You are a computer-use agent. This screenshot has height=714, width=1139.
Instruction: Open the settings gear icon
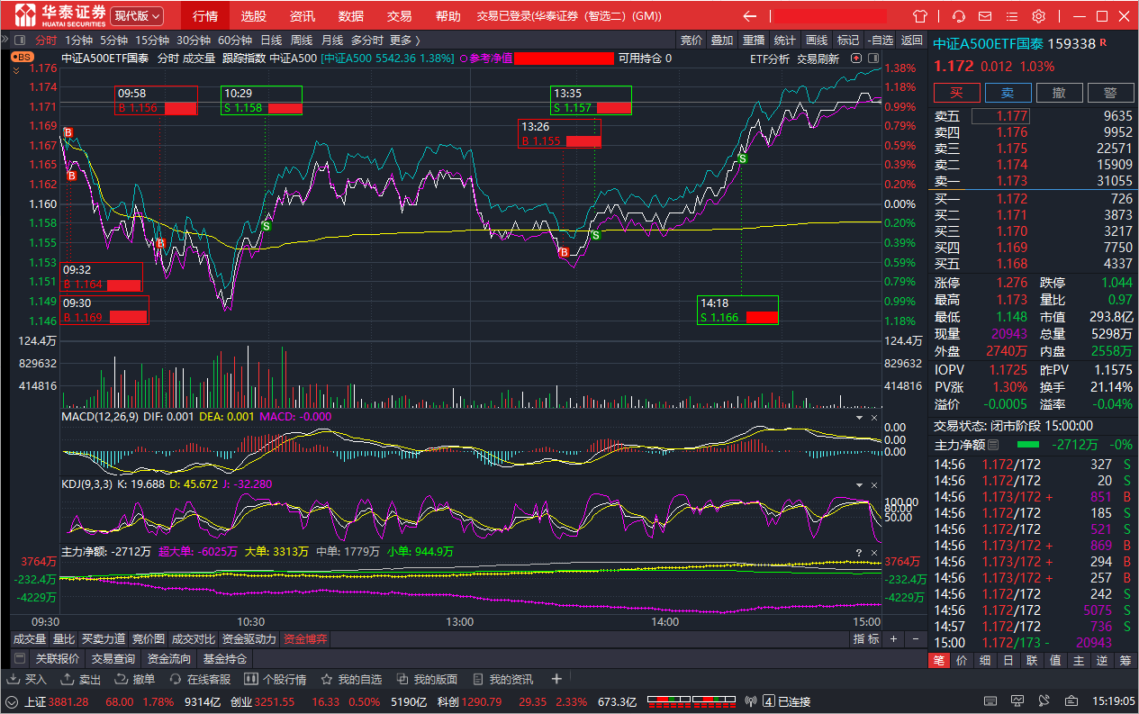point(1038,16)
